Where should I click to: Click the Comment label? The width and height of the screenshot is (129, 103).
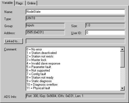(x=10, y=49)
